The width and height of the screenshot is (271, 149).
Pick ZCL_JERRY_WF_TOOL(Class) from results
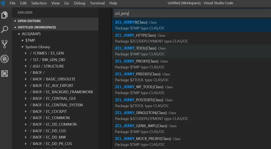tap(191, 90)
